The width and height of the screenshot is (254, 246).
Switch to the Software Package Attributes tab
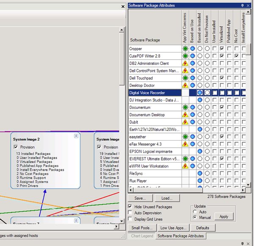[x=180, y=236]
